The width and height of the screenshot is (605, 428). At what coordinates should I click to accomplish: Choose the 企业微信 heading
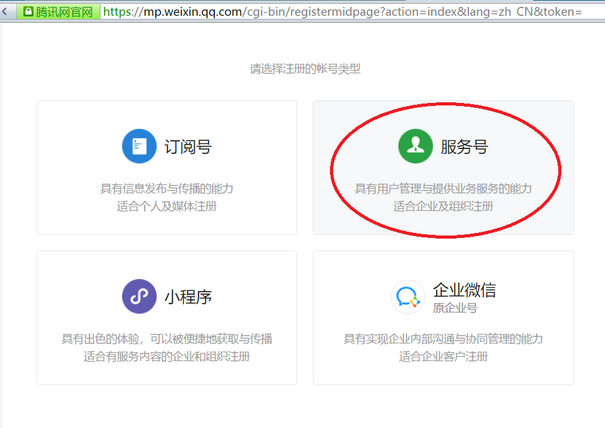click(x=465, y=290)
